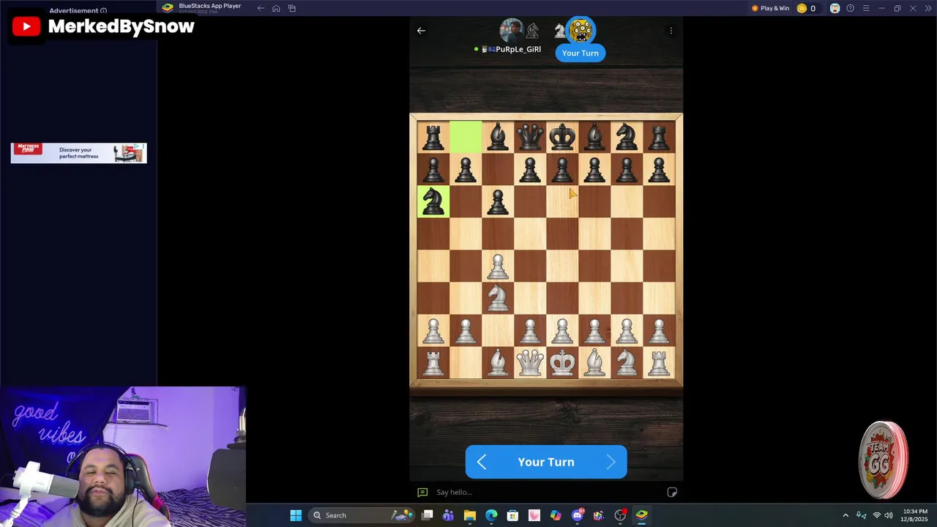Open the Wi-Fi network tray icon

(x=877, y=515)
